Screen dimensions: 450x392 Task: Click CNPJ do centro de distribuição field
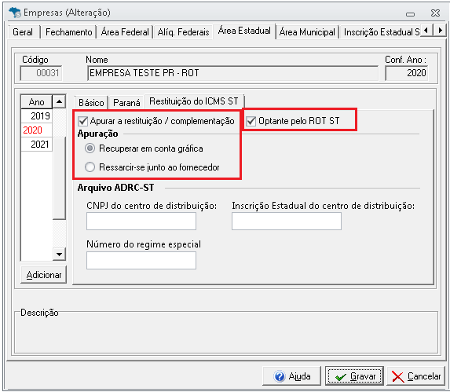pos(141,222)
